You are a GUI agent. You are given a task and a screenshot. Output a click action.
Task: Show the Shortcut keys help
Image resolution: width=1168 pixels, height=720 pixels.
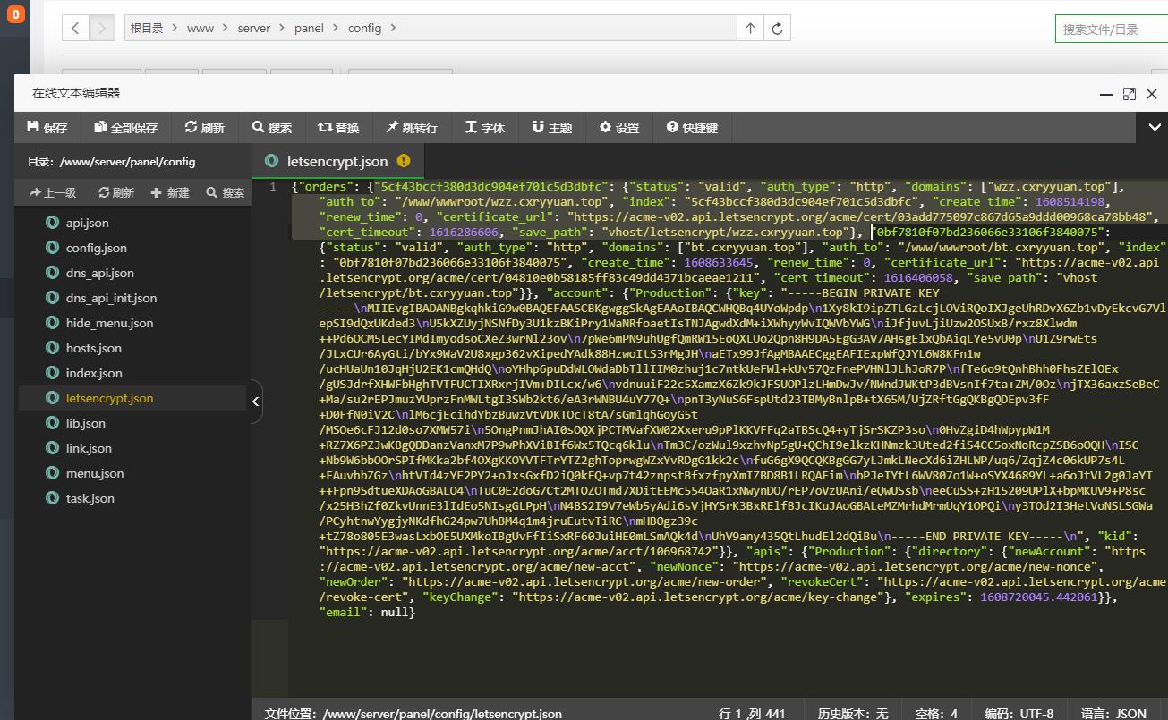click(693, 128)
